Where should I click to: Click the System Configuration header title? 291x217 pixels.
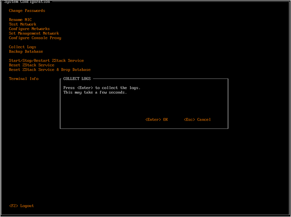(x=27, y=2)
